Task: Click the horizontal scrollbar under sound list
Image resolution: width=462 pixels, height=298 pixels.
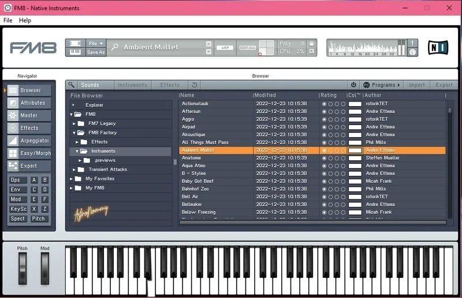Action: point(312,222)
